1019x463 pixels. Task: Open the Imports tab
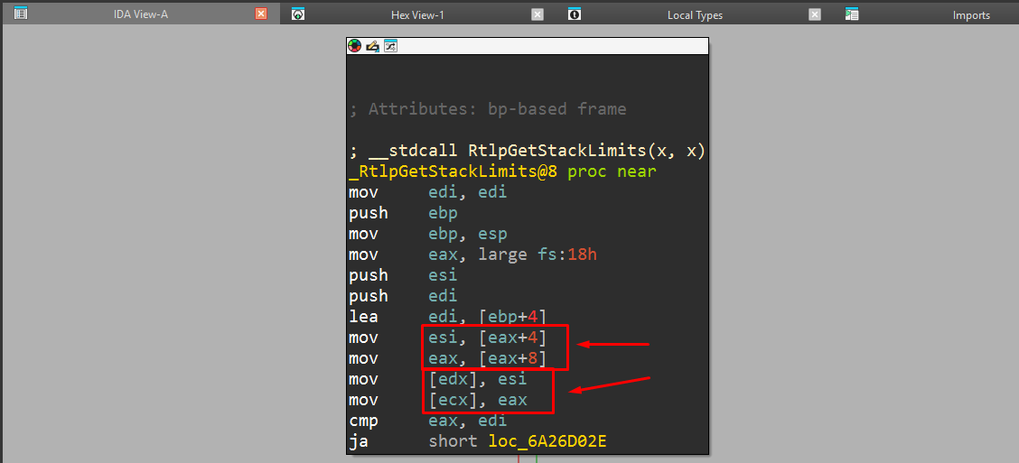(x=971, y=15)
